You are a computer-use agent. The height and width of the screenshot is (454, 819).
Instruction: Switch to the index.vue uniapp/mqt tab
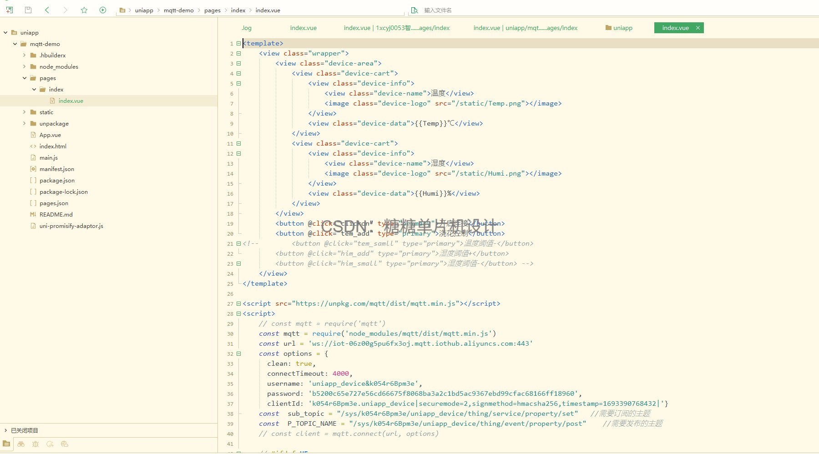526,28
